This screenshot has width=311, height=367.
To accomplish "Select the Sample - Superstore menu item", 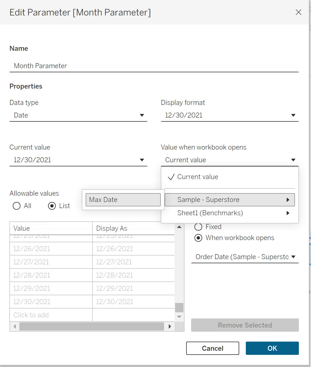I will (230, 200).
